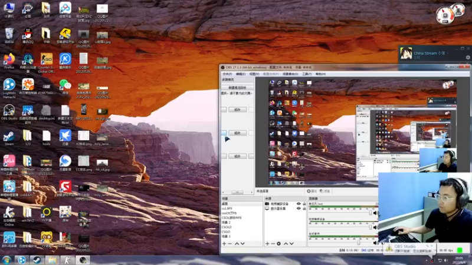
Task: Remove selected source with minus icon
Action: (x=273, y=244)
